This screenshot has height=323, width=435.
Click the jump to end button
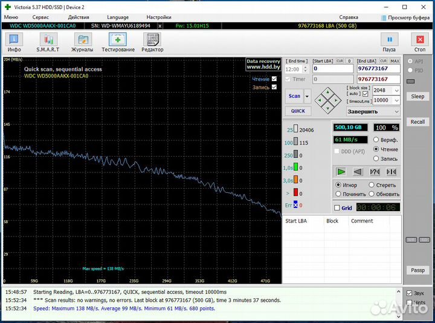pos(391,172)
